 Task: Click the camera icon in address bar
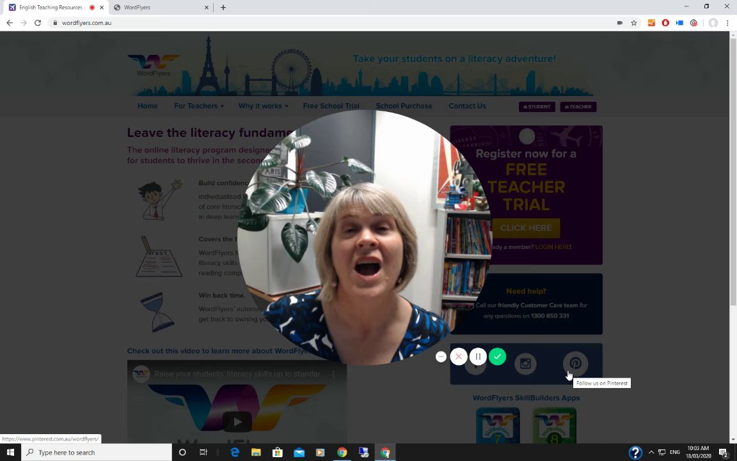coord(619,22)
